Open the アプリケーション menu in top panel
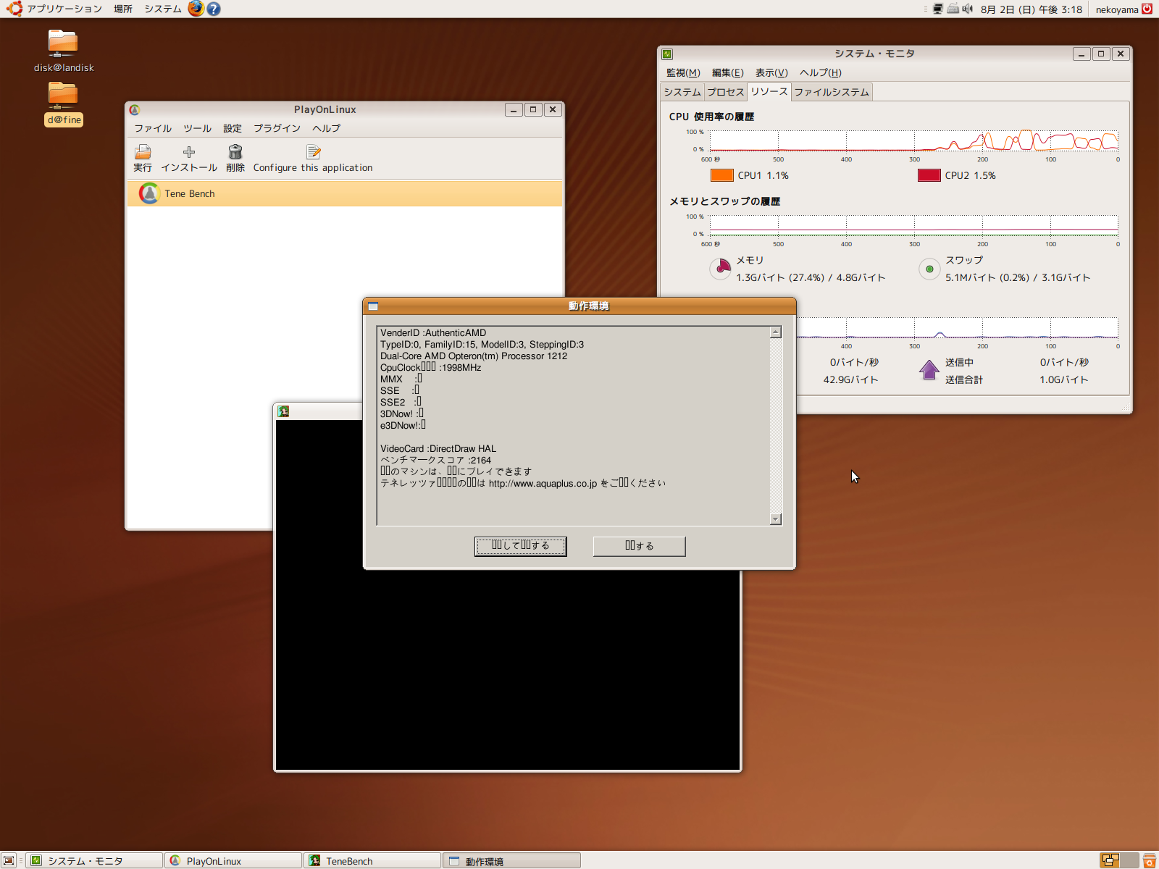Image resolution: width=1159 pixels, height=869 pixels. coord(64,9)
